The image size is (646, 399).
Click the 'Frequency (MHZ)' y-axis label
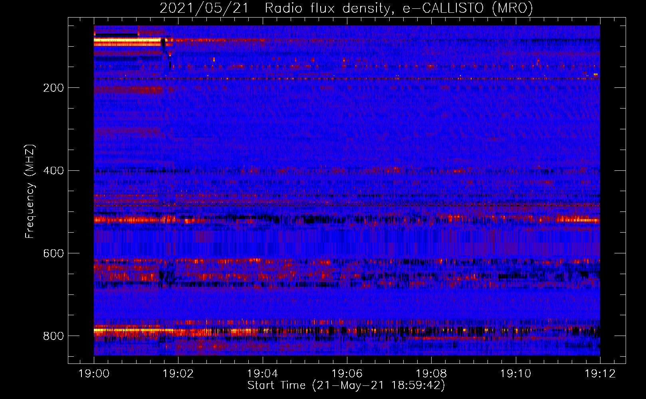30,192
